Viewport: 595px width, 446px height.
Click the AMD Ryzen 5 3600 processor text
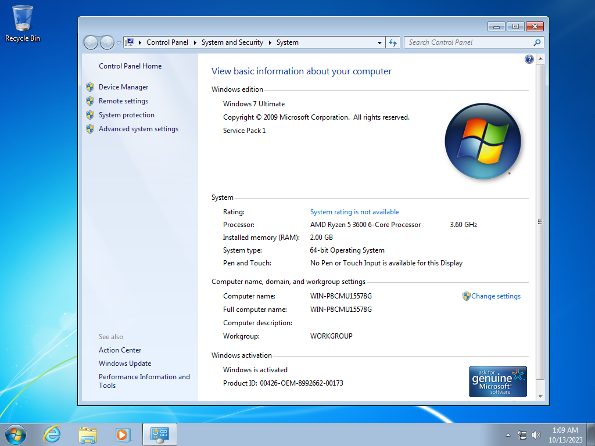365,225
